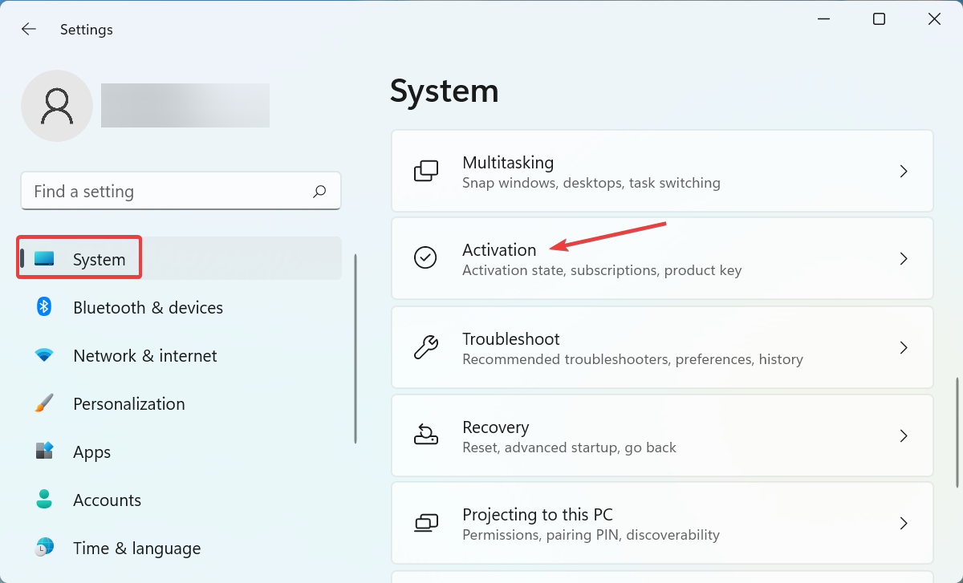This screenshot has width=963, height=583.
Task: Expand Projecting to this PC chevron
Action: click(904, 523)
